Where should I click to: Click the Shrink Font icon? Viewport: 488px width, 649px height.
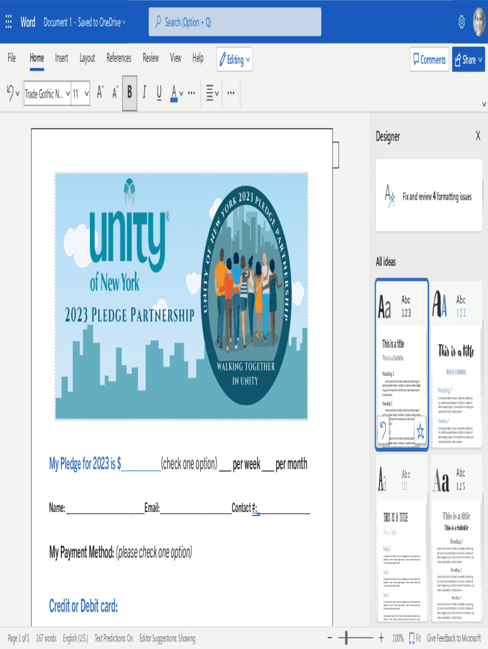coord(115,93)
